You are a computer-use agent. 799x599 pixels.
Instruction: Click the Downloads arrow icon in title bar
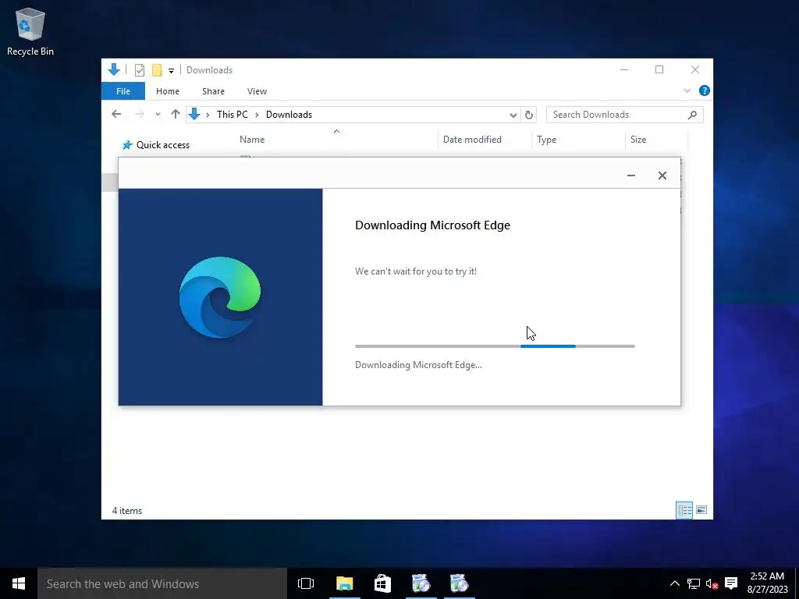click(114, 69)
